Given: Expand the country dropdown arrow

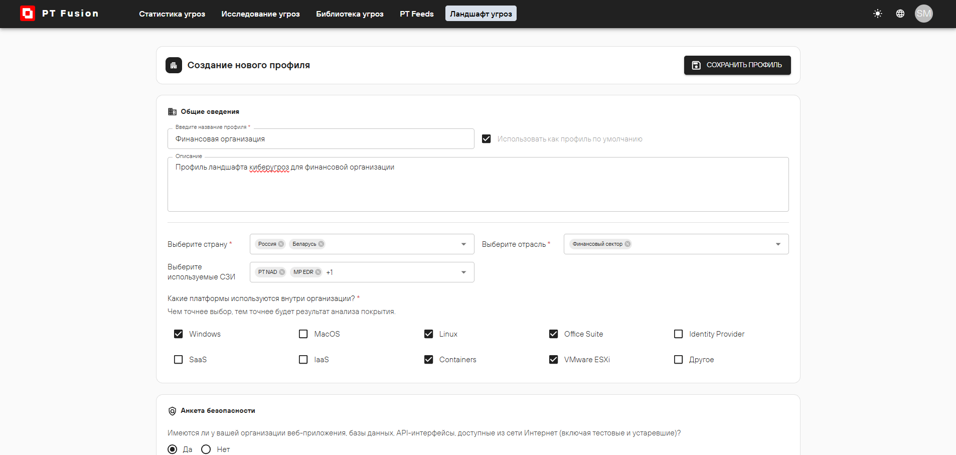Looking at the screenshot, I should (x=463, y=244).
